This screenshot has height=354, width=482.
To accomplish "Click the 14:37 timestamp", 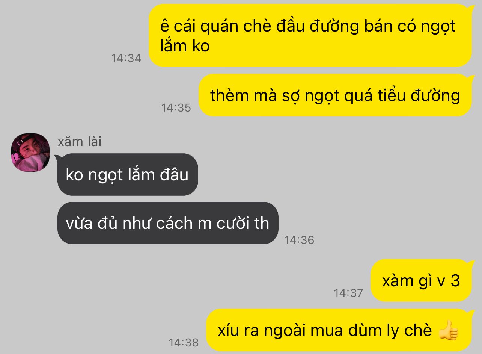I will pos(349,293).
